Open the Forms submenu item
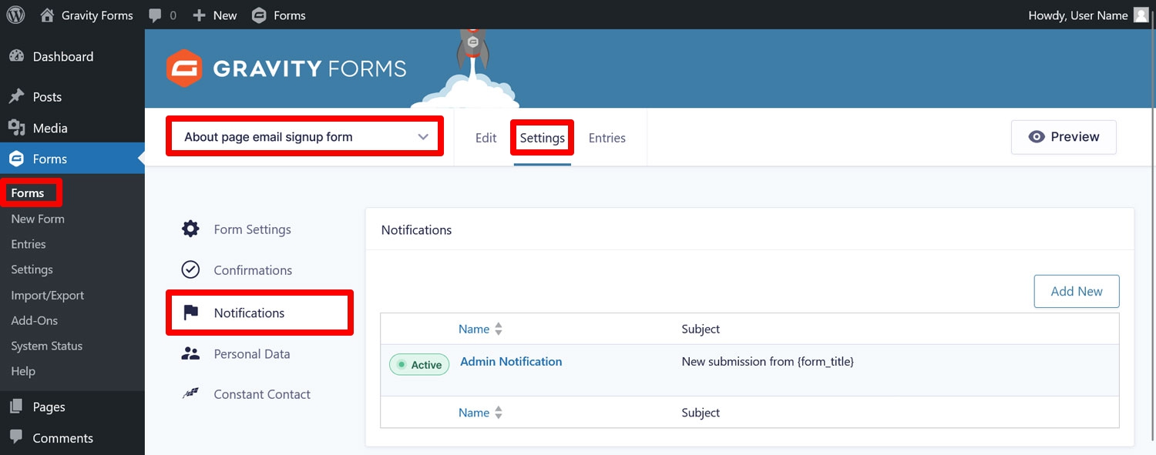The height and width of the screenshot is (455, 1156). tap(28, 192)
